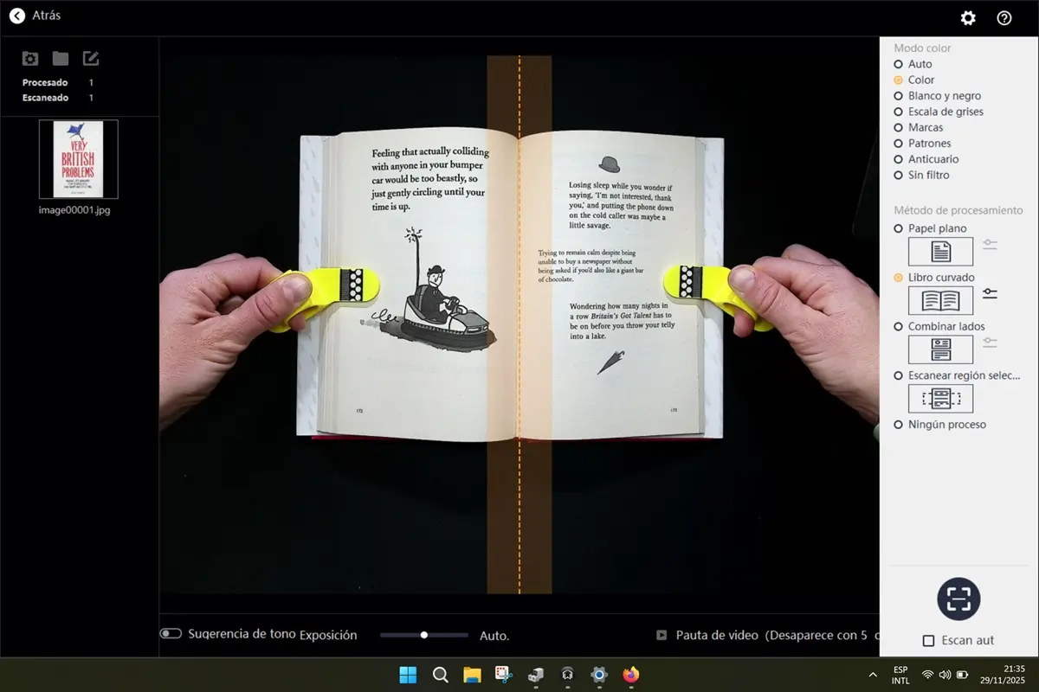The height and width of the screenshot is (692, 1039).
Task: Click the large scan capture button
Action: point(958,599)
